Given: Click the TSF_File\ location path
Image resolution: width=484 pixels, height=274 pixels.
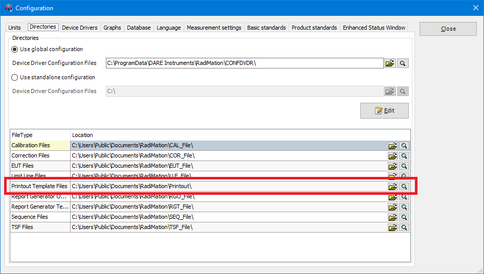Looking at the screenshot, I should click(x=132, y=227).
